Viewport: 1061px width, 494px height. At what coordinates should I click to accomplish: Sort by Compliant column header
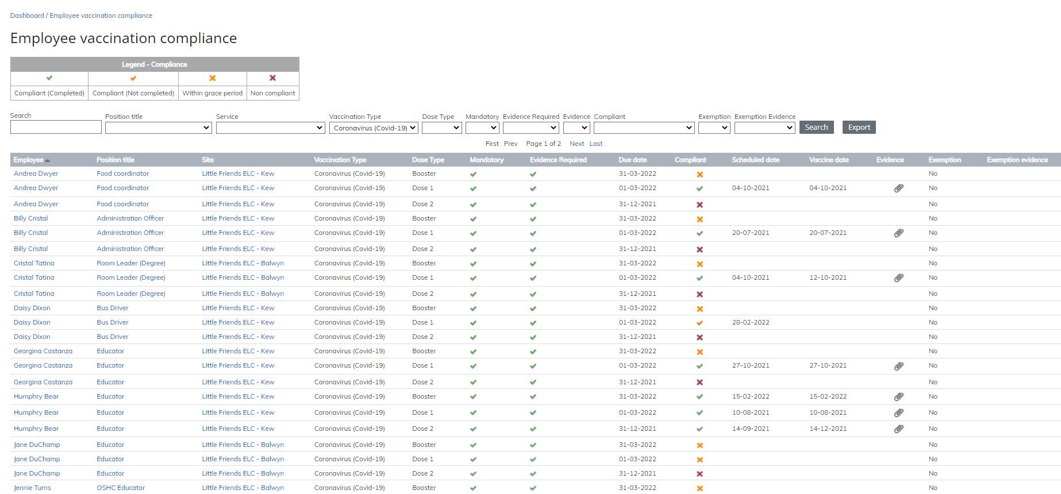click(x=690, y=160)
